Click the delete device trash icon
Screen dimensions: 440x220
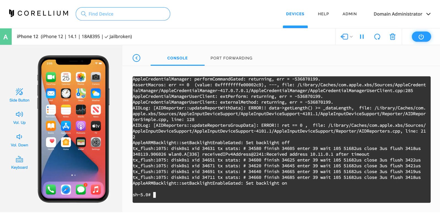coord(392,37)
